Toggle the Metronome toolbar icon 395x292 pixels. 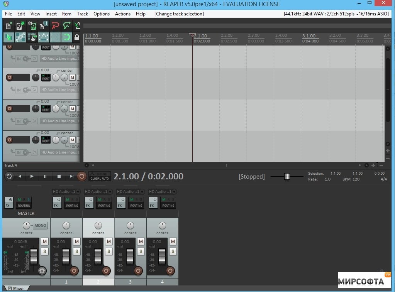coord(77,25)
